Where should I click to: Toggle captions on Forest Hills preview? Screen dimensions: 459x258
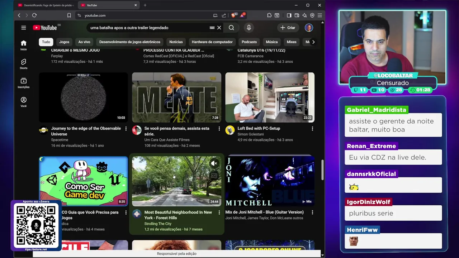click(214, 176)
